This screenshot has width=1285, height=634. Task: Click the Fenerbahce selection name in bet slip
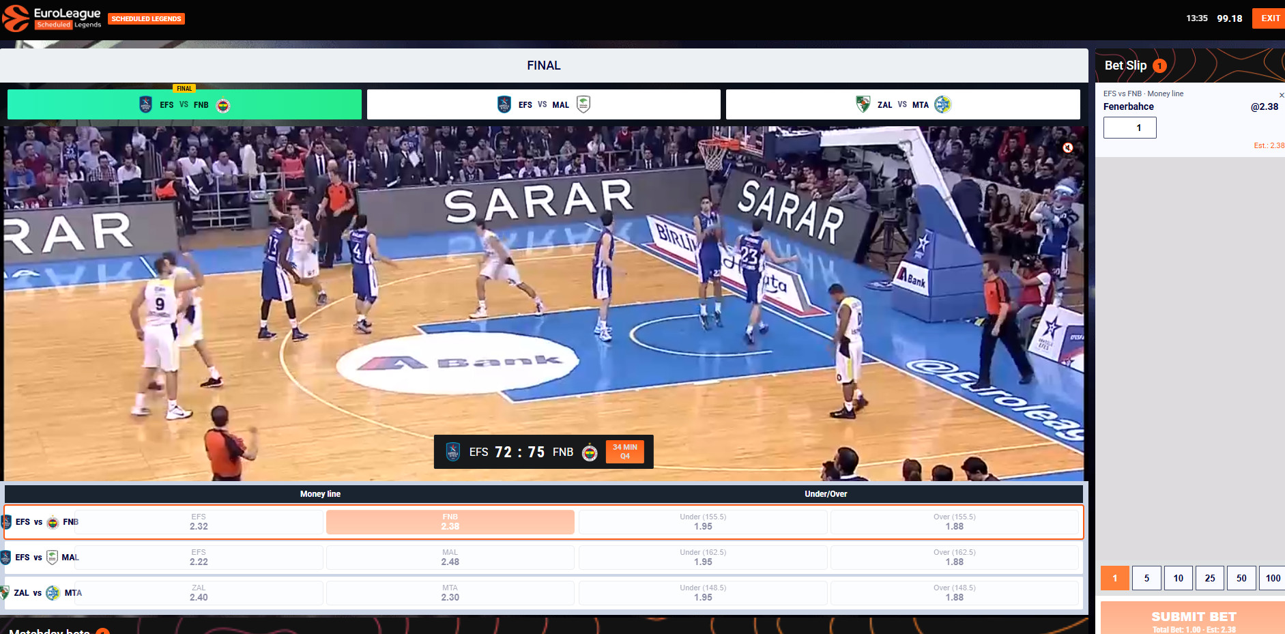(x=1129, y=106)
